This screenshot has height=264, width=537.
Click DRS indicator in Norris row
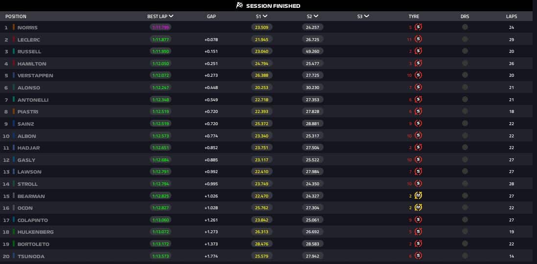pos(465,27)
